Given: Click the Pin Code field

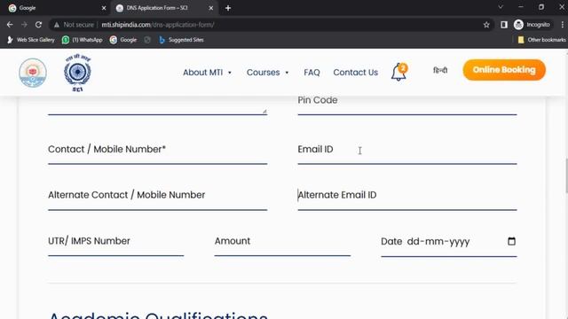Looking at the screenshot, I should click(407, 104).
